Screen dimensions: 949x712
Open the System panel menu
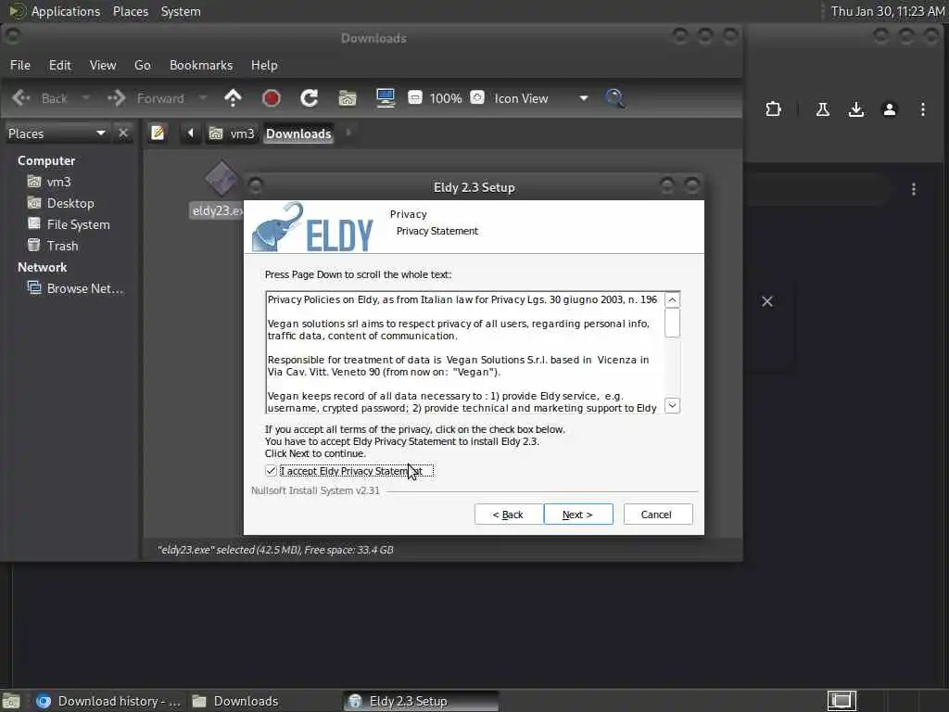(181, 11)
